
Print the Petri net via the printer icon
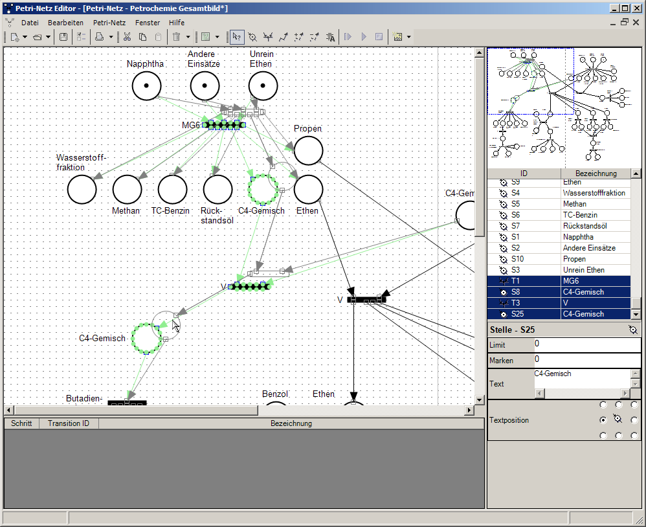point(99,37)
